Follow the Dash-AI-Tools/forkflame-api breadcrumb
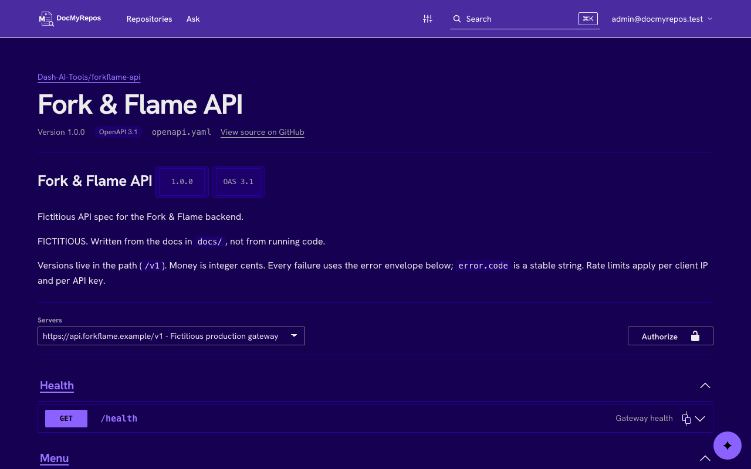This screenshot has height=469, width=751. coord(89,77)
